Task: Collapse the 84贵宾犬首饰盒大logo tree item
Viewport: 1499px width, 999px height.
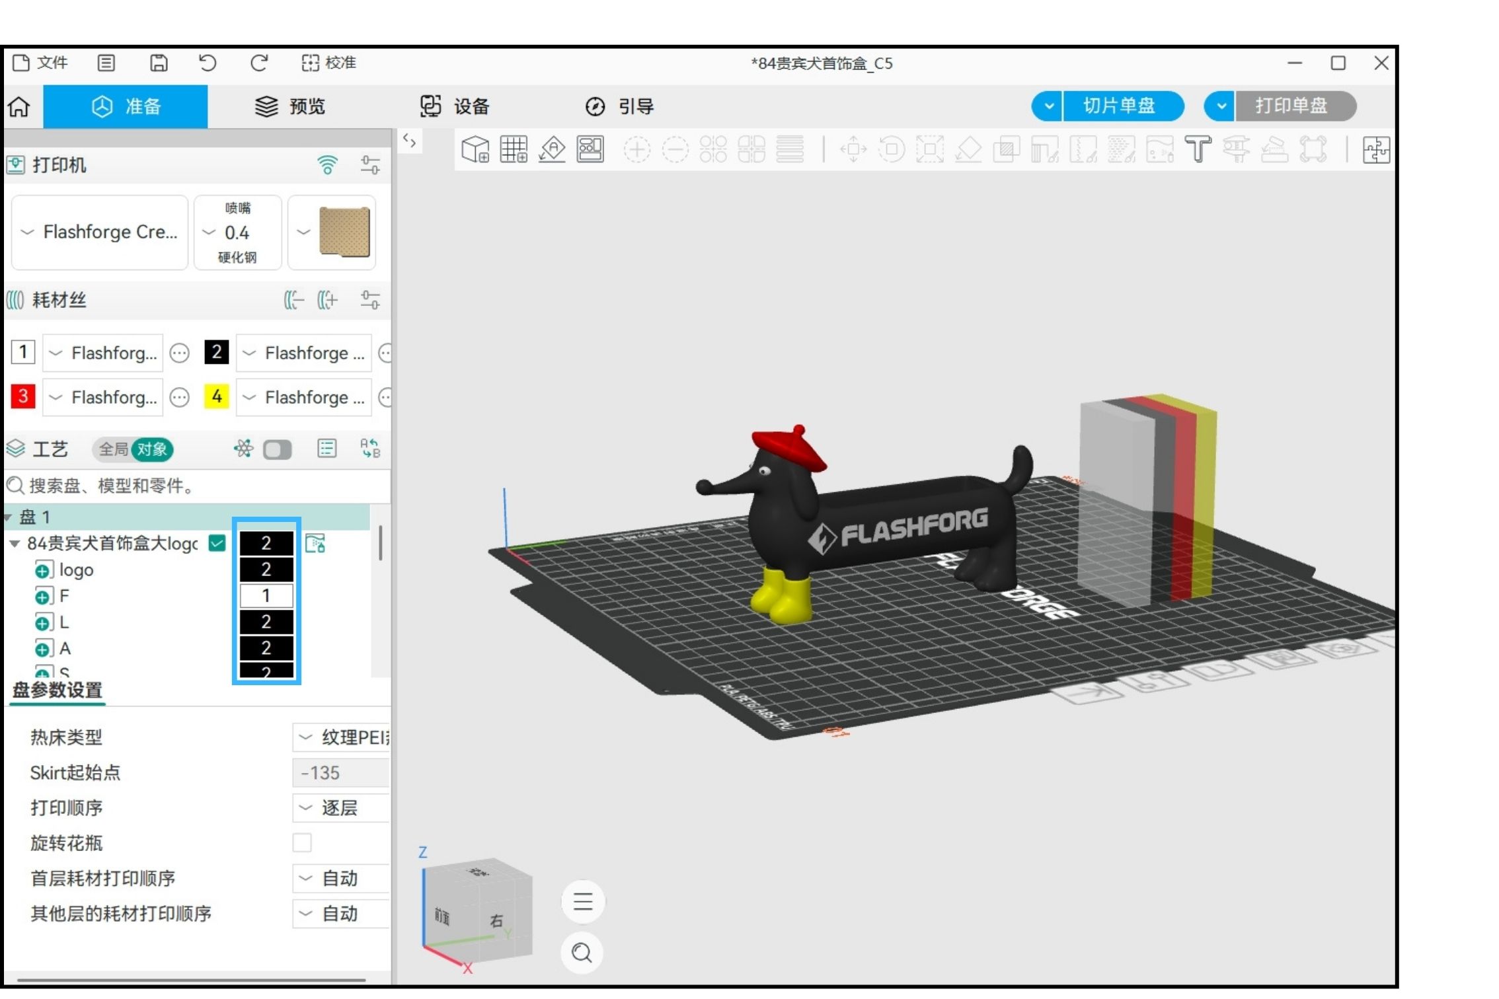Action: coord(14,544)
